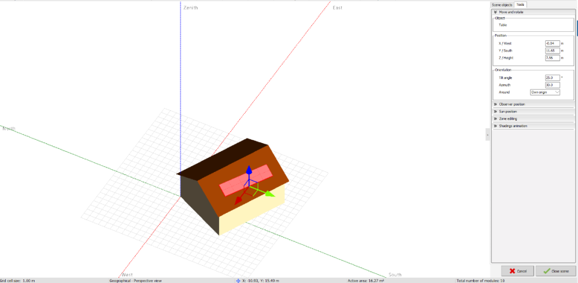The height and width of the screenshot is (283, 578).
Task: Click the Tilt angle input field
Action: [x=552, y=77]
